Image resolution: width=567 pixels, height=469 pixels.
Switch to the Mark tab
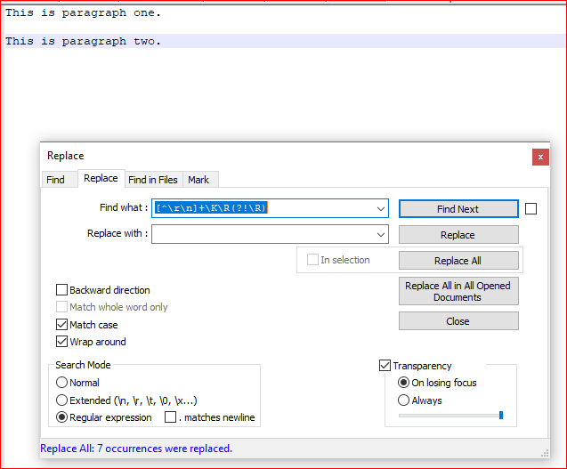[198, 180]
